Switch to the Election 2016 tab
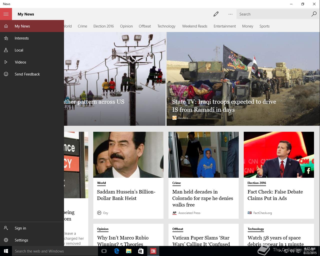This screenshot has width=320, height=256. click(x=103, y=26)
